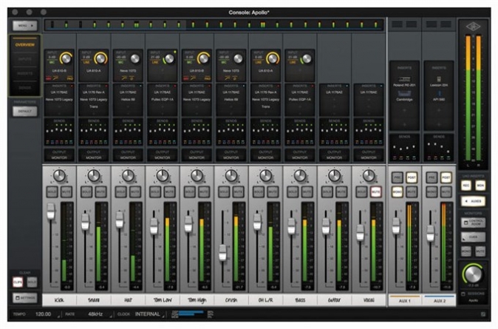Open the tempo value selector
Screen dimensions: 498x329
tap(44, 314)
